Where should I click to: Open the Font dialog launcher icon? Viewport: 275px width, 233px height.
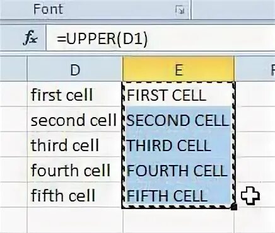[x=180, y=10]
